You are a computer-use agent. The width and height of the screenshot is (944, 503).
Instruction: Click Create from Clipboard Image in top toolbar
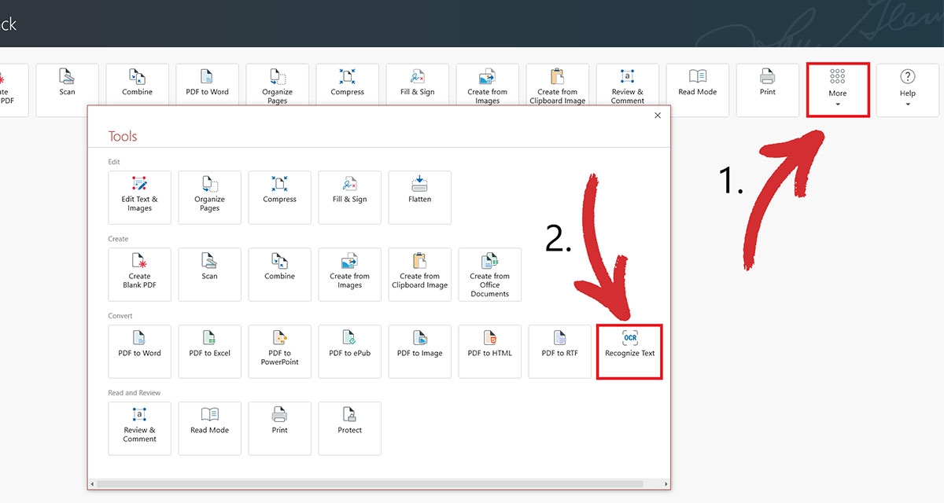coord(557,90)
